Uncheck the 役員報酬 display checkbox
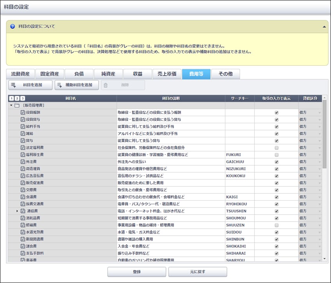This screenshot has width=331, height=283. coord(277,113)
